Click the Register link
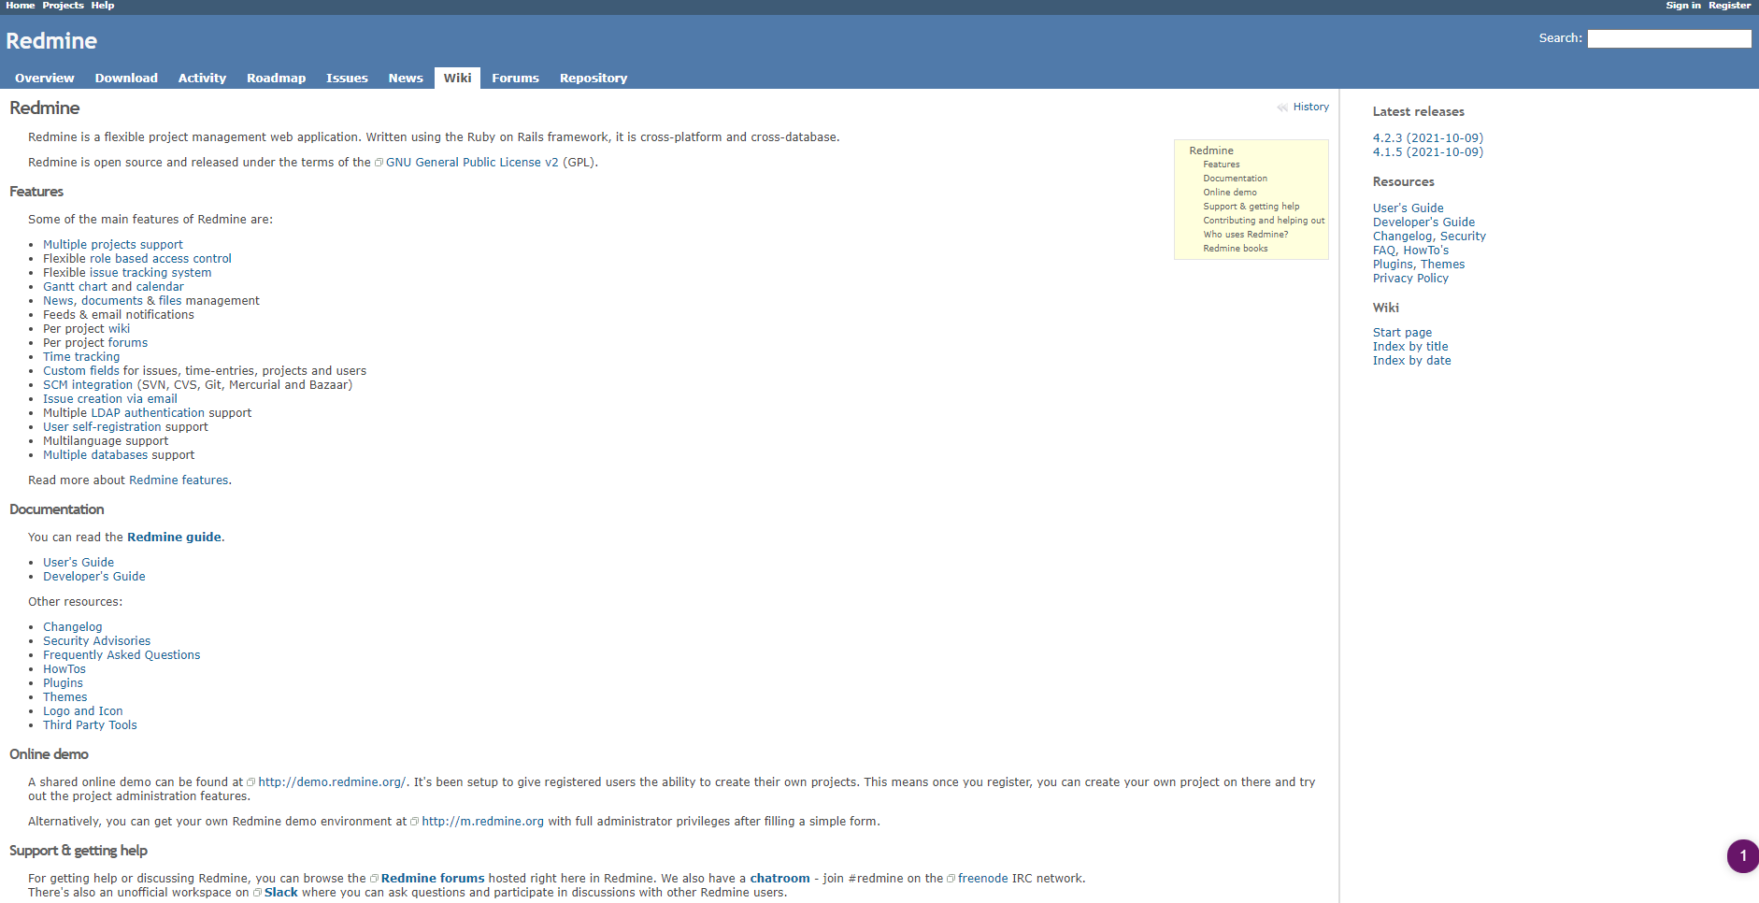The height and width of the screenshot is (903, 1759). click(x=1729, y=6)
